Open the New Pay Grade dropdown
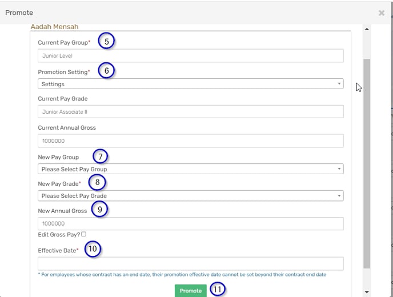This screenshot has height=297, width=393. coord(190,196)
